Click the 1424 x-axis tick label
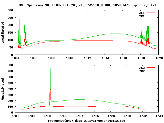164x123 pixels. click(x=79, y=116)
